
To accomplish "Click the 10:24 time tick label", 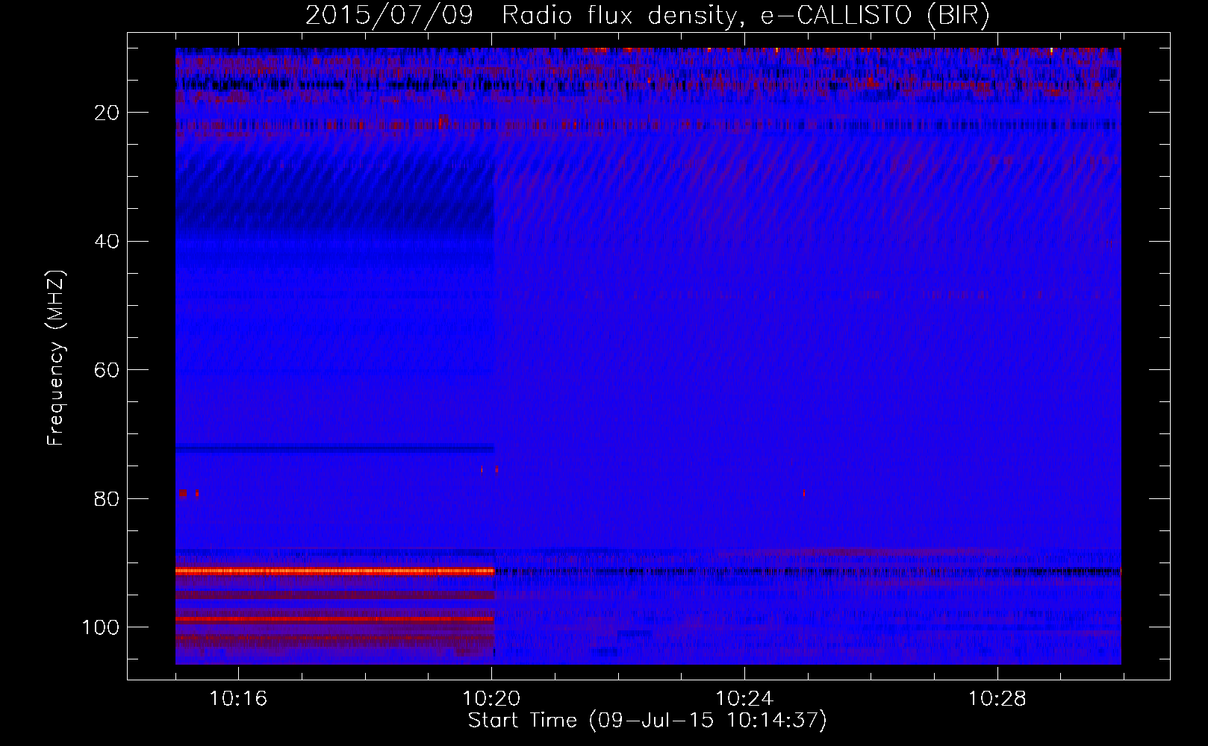I will click(x=744, y=699).
